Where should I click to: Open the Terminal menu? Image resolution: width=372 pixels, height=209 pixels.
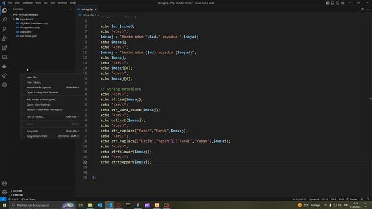tap(63, 3)
